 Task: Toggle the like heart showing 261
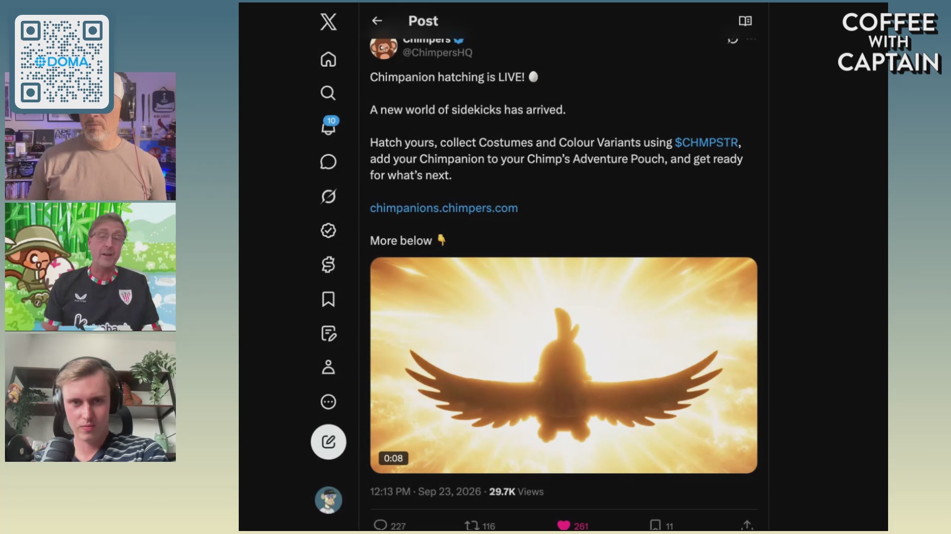pyautogui.click(x=573, y=526)
